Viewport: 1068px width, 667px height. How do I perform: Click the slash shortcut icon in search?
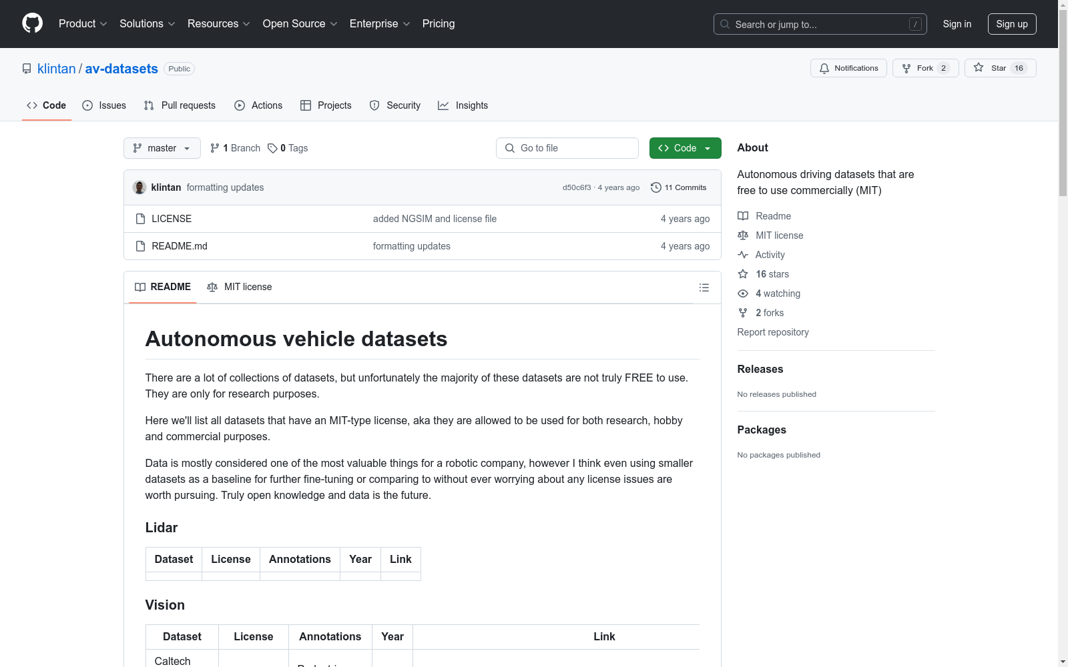(915, 24)
